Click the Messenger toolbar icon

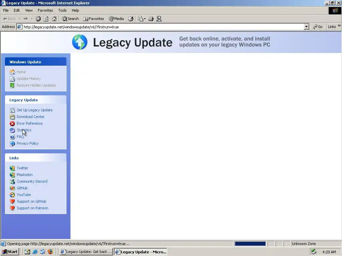pos(159,19)
